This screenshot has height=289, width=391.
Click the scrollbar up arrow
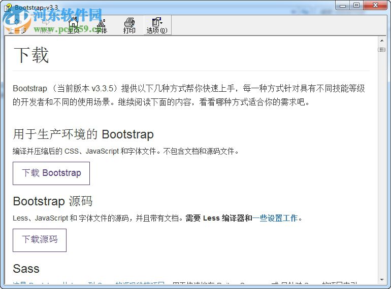pyautogui.click(x=382, y=41)
